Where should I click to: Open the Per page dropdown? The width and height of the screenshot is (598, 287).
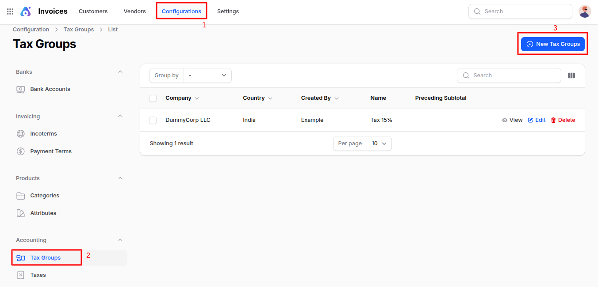pos(379,143)
